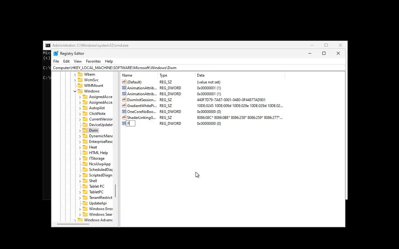This screenshot has height=249, width=399.
Task: Expand the EnterpriseReso key
Action: pyautogui.click(x=80, y=142)
